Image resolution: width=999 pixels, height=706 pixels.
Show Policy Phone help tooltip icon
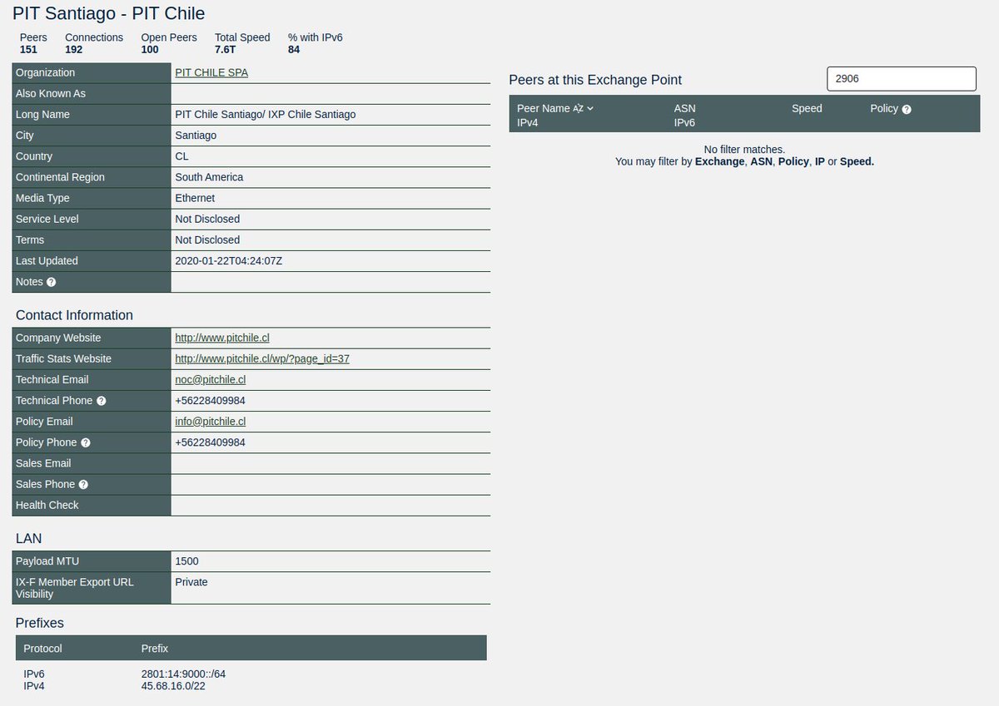click(x=86, y=442)
